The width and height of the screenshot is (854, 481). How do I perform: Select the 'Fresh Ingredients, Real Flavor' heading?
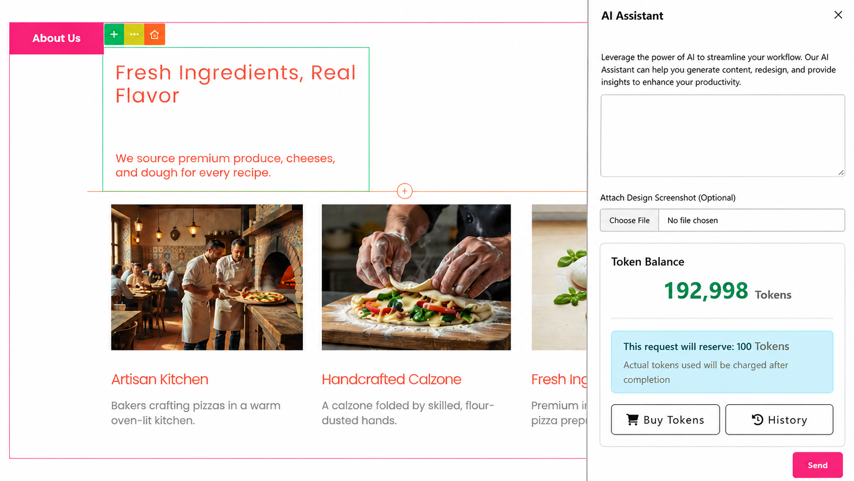235,84
